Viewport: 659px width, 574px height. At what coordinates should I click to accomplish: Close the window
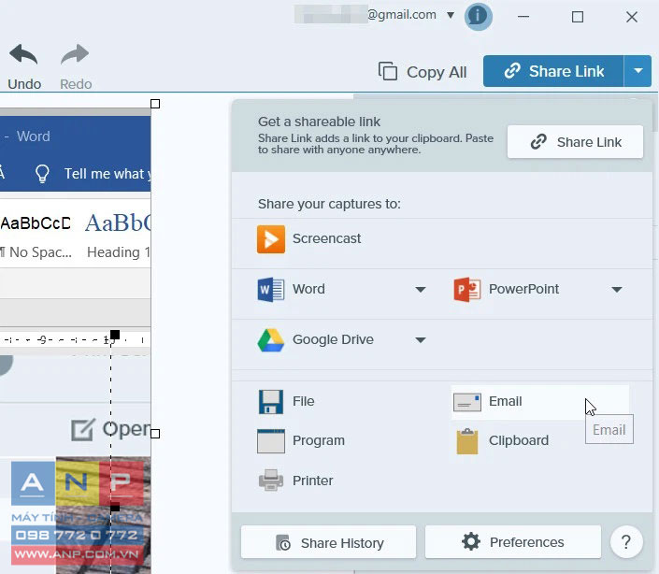[632, 17]
